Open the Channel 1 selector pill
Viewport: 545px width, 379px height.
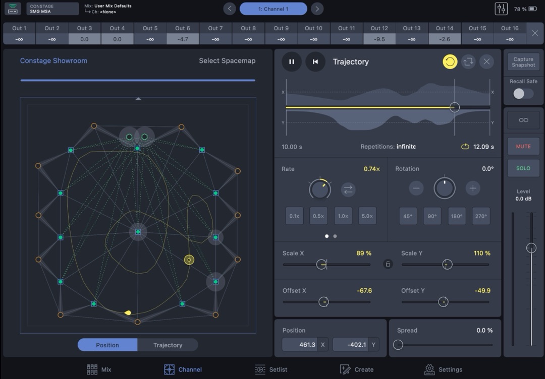[x=273, y=9]
